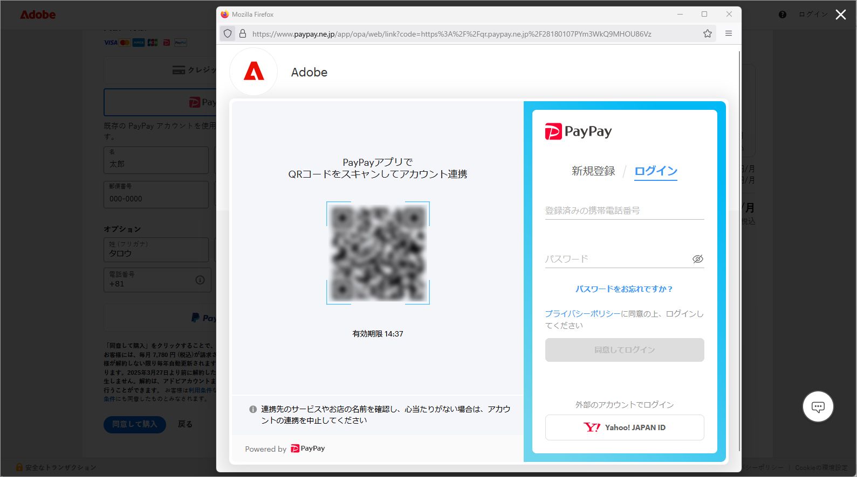Click the Firefox shield tracking protection icon
Viewport: 857px width, 477px height.
(228, 33)
